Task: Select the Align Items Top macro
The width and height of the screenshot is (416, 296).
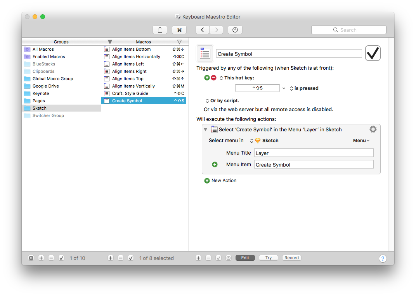Action: coord(144,79)
